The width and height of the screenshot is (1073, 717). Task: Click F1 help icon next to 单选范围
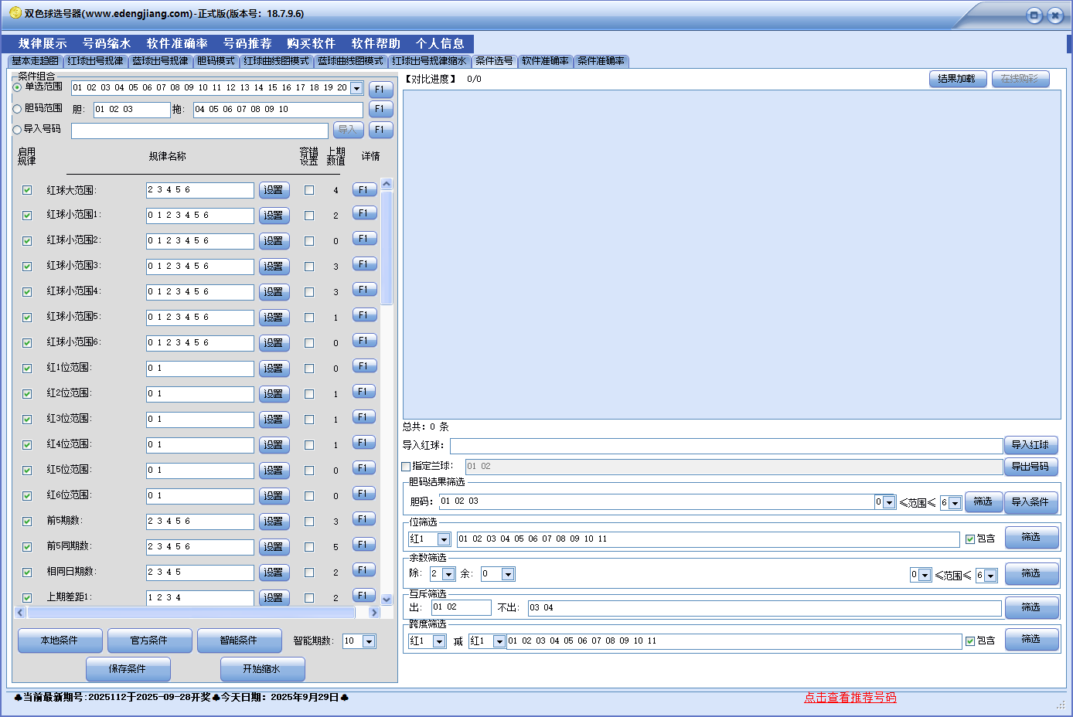pos(380,89)
